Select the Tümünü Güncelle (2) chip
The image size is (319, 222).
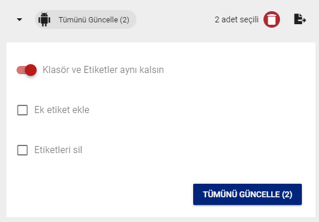click(x=86, y=19)
